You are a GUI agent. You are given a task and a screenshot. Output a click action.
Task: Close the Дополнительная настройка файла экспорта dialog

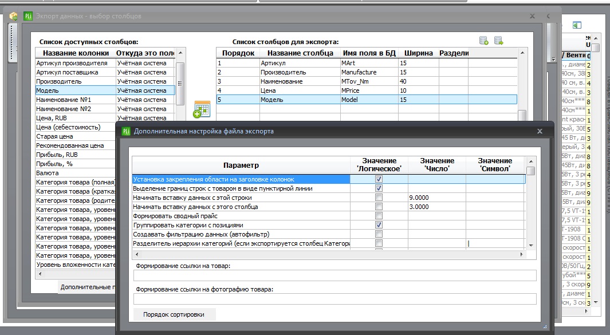(540, 131)
